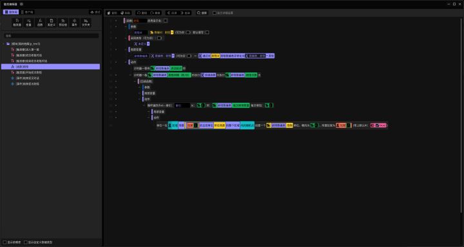Select the first trigger in the tree
This screenshot has height=247, width=464.
[x=51, y=50]
